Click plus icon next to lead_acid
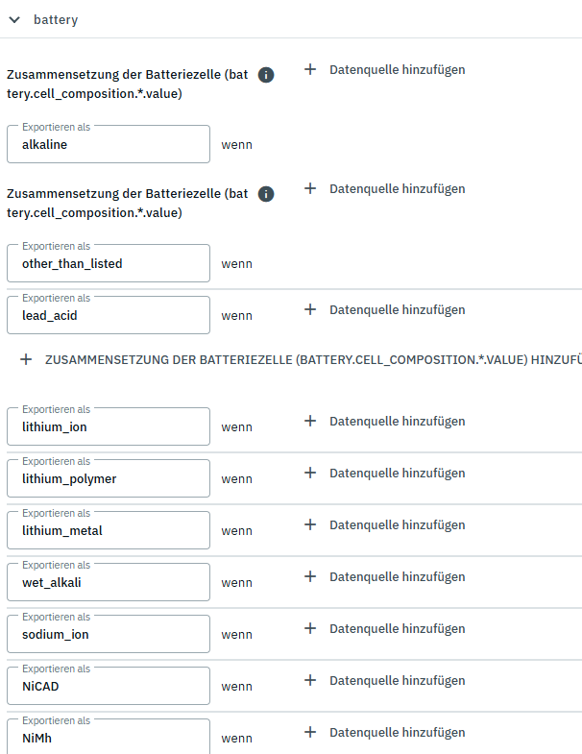Viewport: 582px width, 754px height. tap(310, 309)
